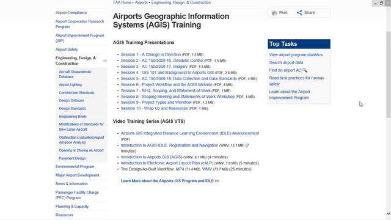Open Aircraft Characteristic Database submenu link
The height and width of the screenshot is (220, 391).
click(x=75, y=74)
